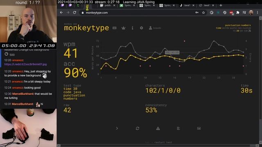The width and height of the screenshot is (262, 147).
Task: Toggle word history list icon
Action: (x=178, y=128)
